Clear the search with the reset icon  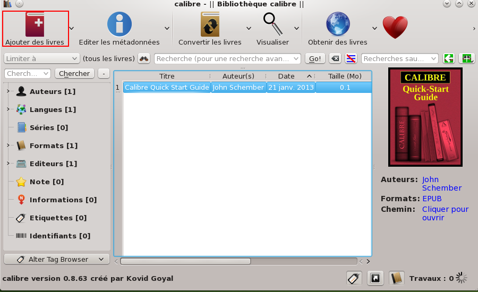pos(335,58)
